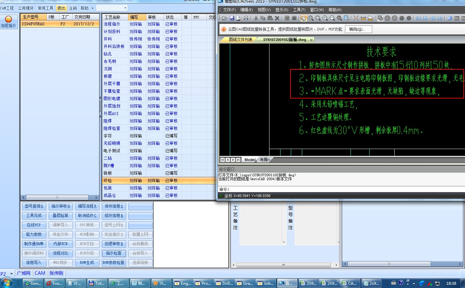Screen dimensions: 465x288
Task: Click the 叠层验算 button
Action: tap(60, 216)
